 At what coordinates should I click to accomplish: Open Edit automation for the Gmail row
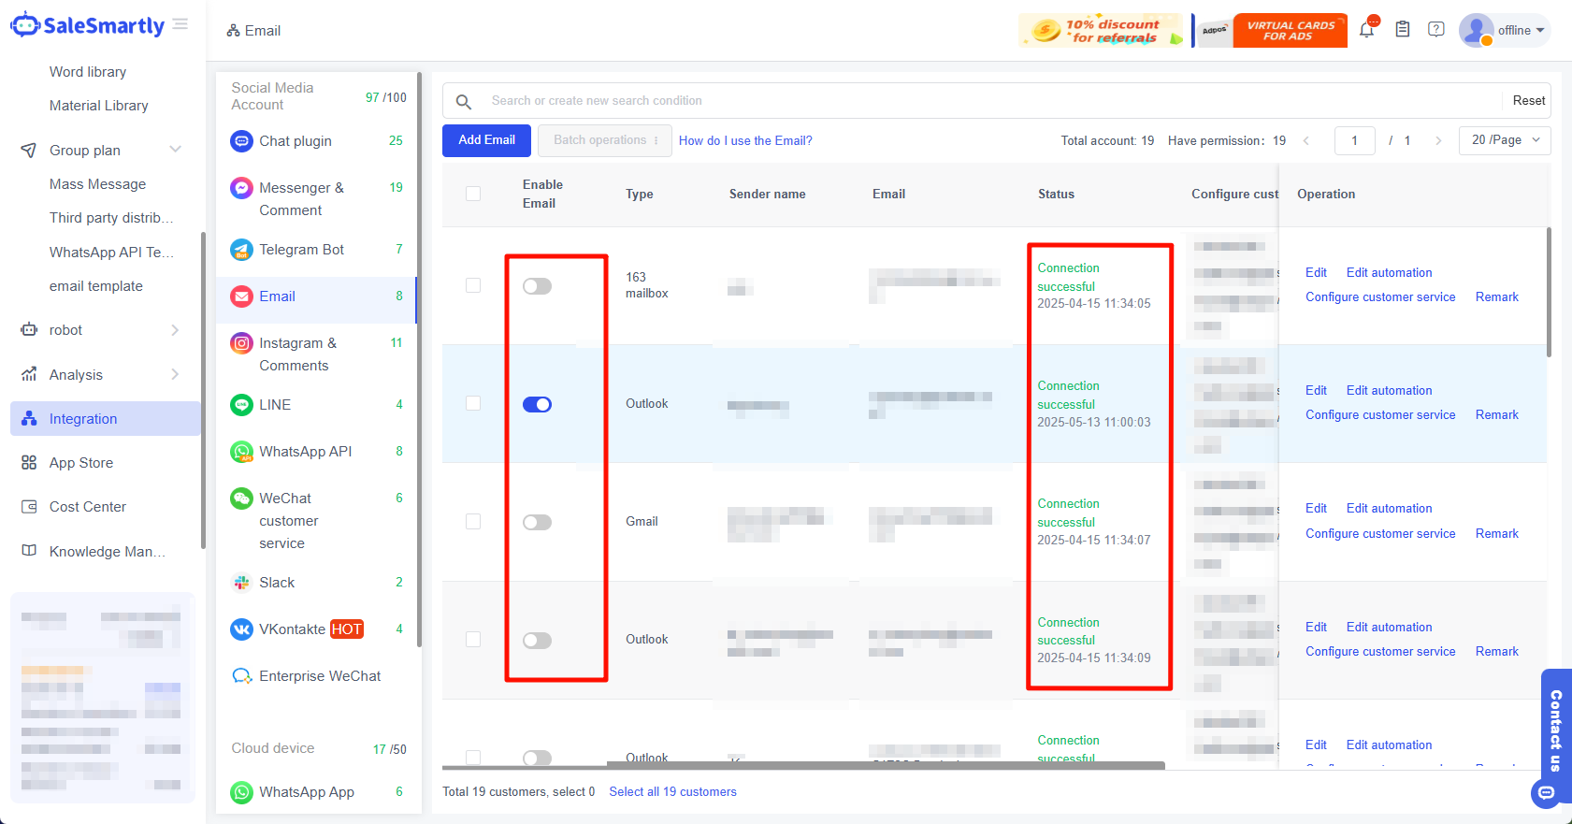point(1389,509)
